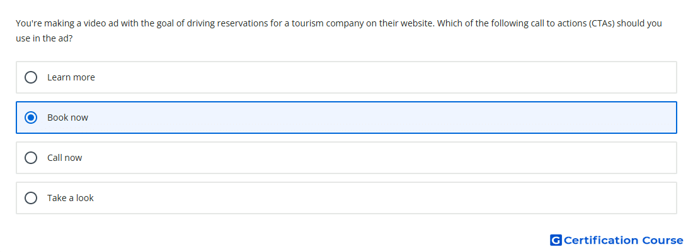Choose the "Call now" radio button
Screen dimensions: 693x252
(31, 158)
